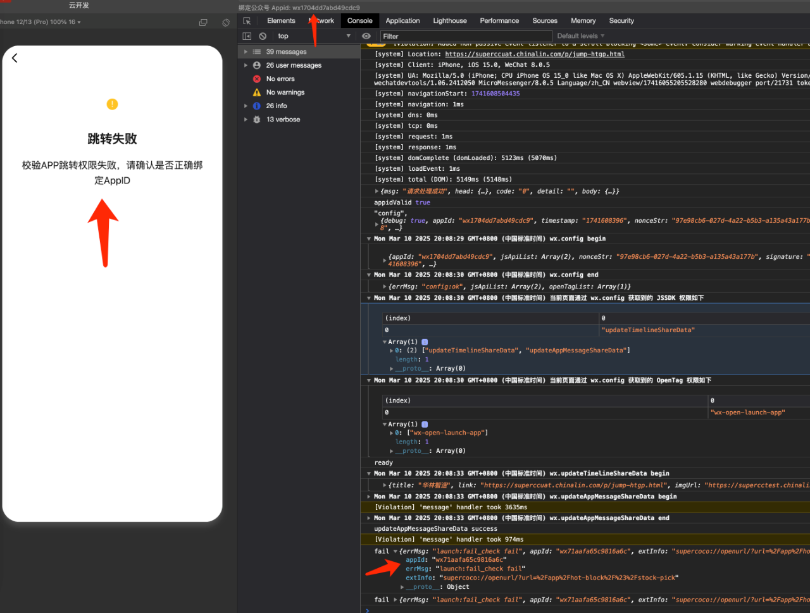
Task: Expand the 13 verbose group
Action: pos(246,120)
